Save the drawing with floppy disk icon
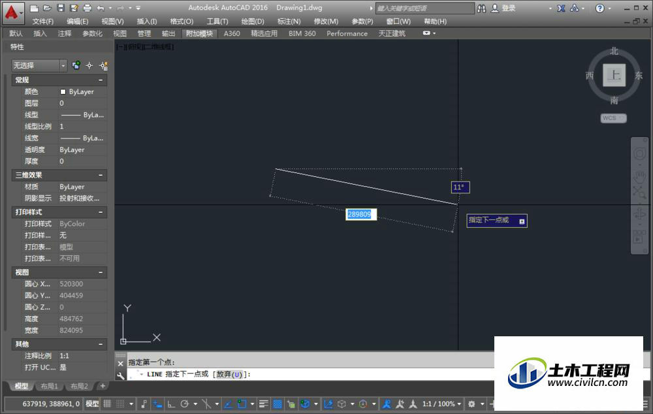Image resolution: width=653 pixels, height=414 pixels. (x=60, y=8)
